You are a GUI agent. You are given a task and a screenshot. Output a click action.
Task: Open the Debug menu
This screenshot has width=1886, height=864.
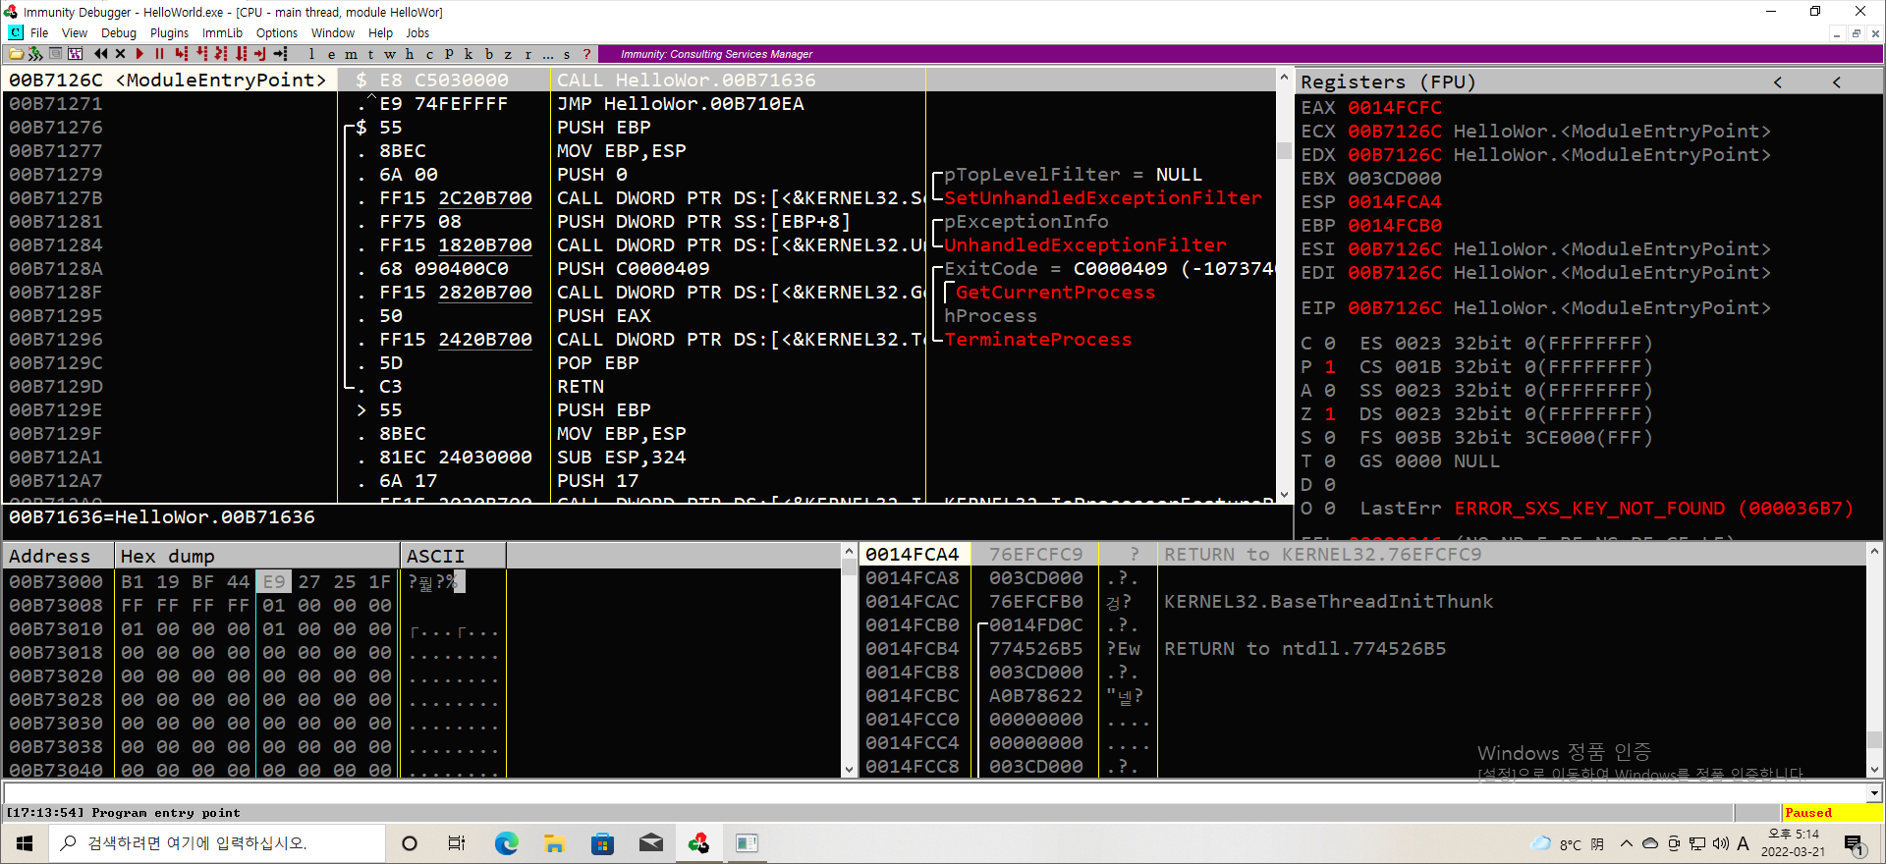pos(119,32)
